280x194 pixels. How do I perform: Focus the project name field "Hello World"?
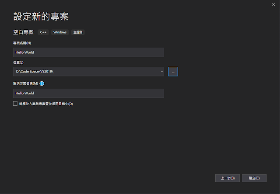point(88,52)
